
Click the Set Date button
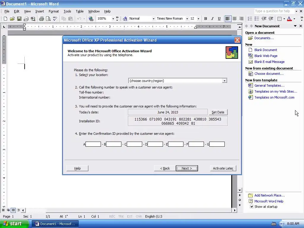pos(218,112)
